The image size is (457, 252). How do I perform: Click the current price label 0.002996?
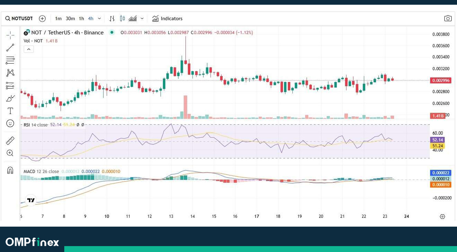[441, 80]
